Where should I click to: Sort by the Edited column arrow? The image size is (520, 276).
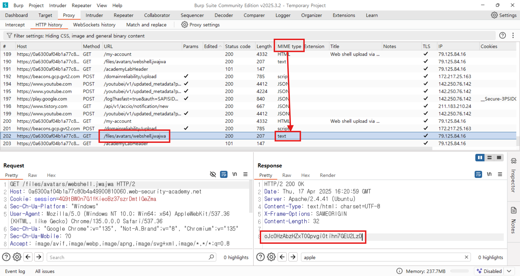(x=220, y=46)
